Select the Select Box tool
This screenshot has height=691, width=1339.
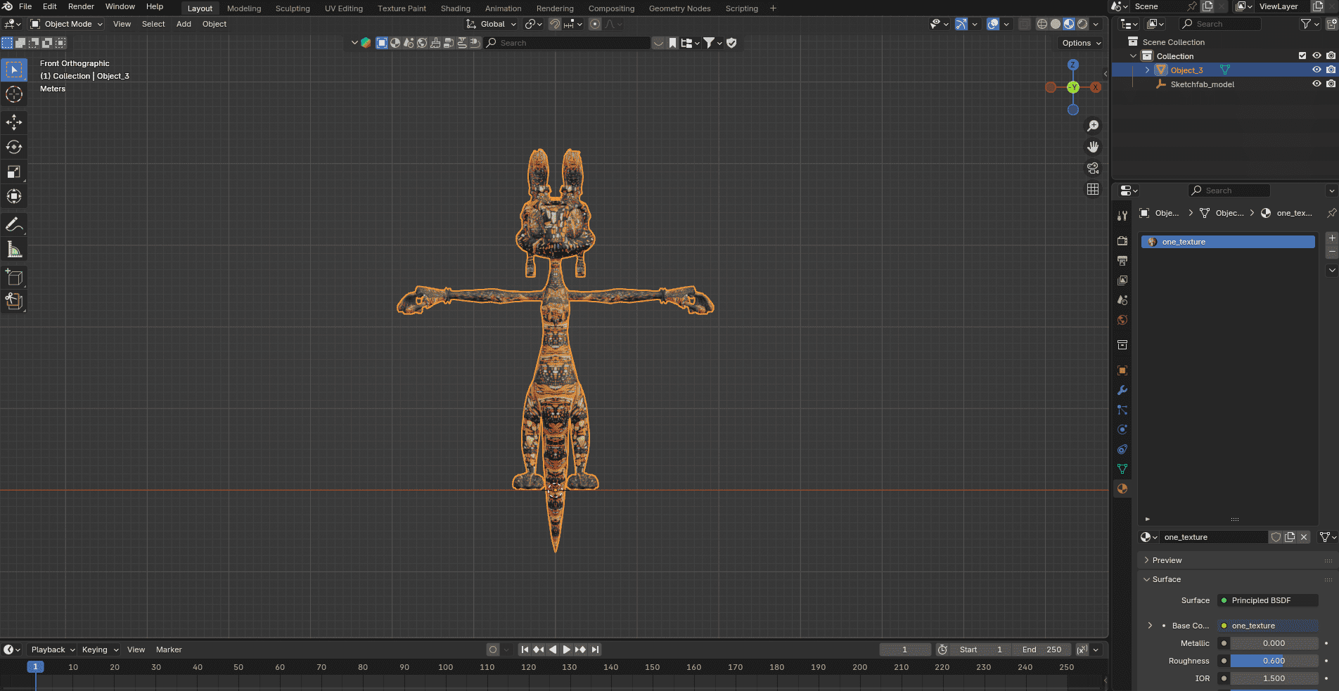pyautogui.click(x=14, y=70)
